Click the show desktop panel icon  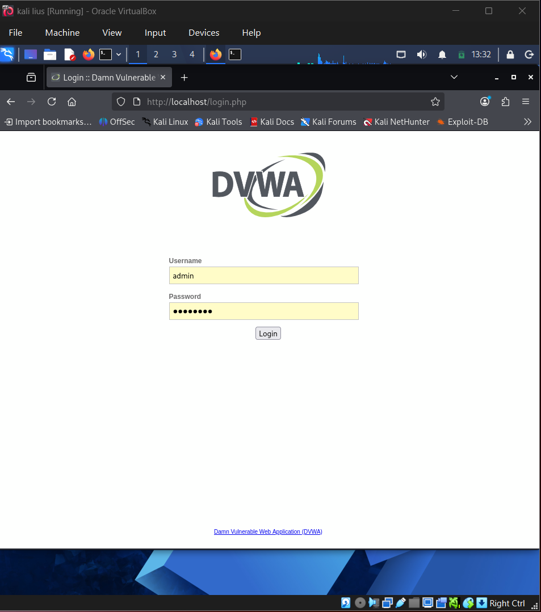(31, 54)
